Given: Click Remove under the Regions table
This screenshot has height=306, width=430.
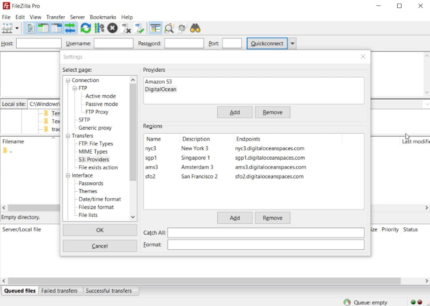Looking at the screenshot, I should click(273, 218).
